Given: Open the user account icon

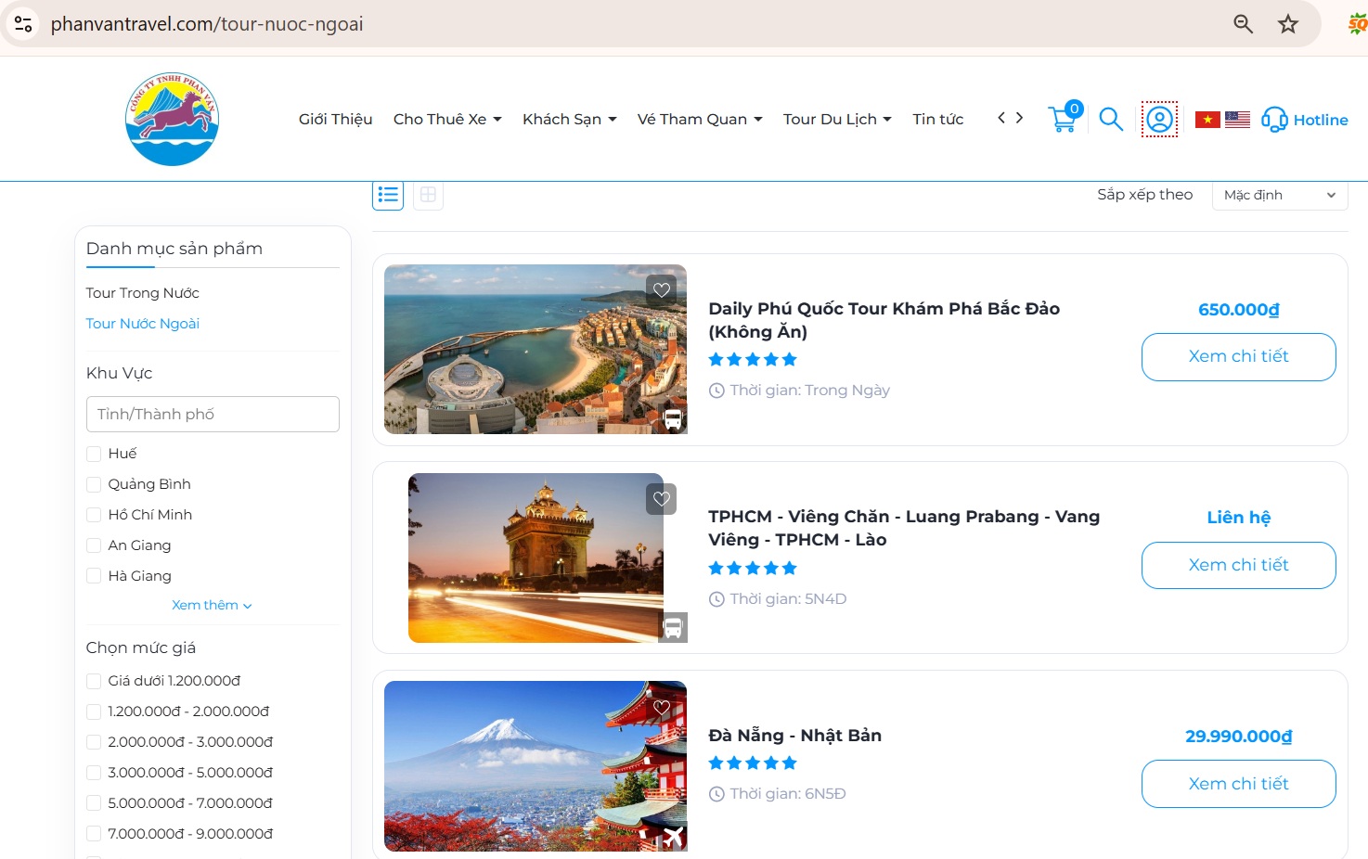Looking at the screenshot, I should click(x=1159, y=120).
